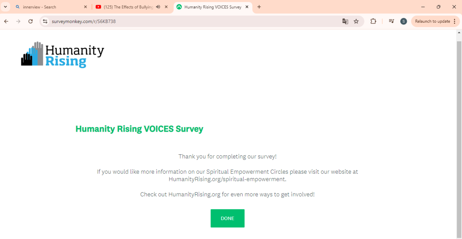Go back to the previous page
The image size is (462, 239).
coord(6,21)
